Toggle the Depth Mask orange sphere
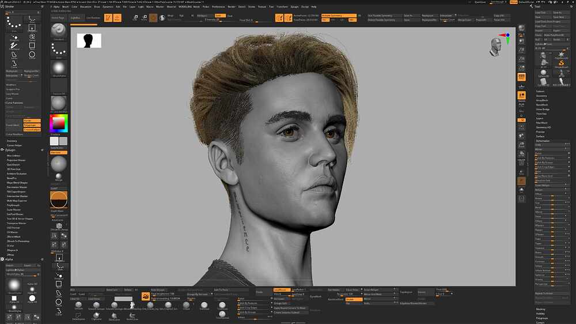The image size is (576, 324). point(58,199)
